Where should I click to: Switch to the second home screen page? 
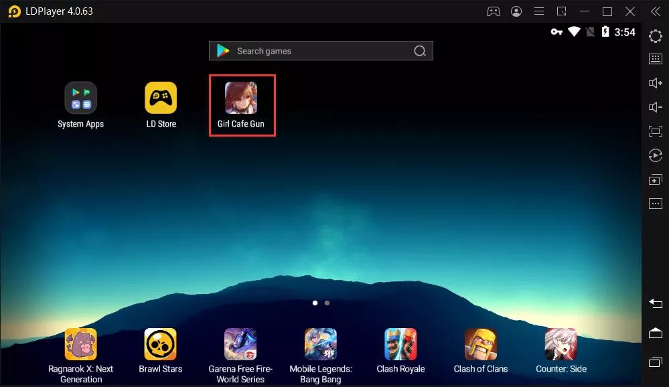coord(327,303)
